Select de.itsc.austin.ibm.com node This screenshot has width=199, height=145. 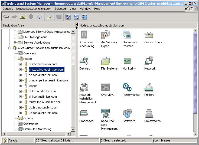pos(43,75)
